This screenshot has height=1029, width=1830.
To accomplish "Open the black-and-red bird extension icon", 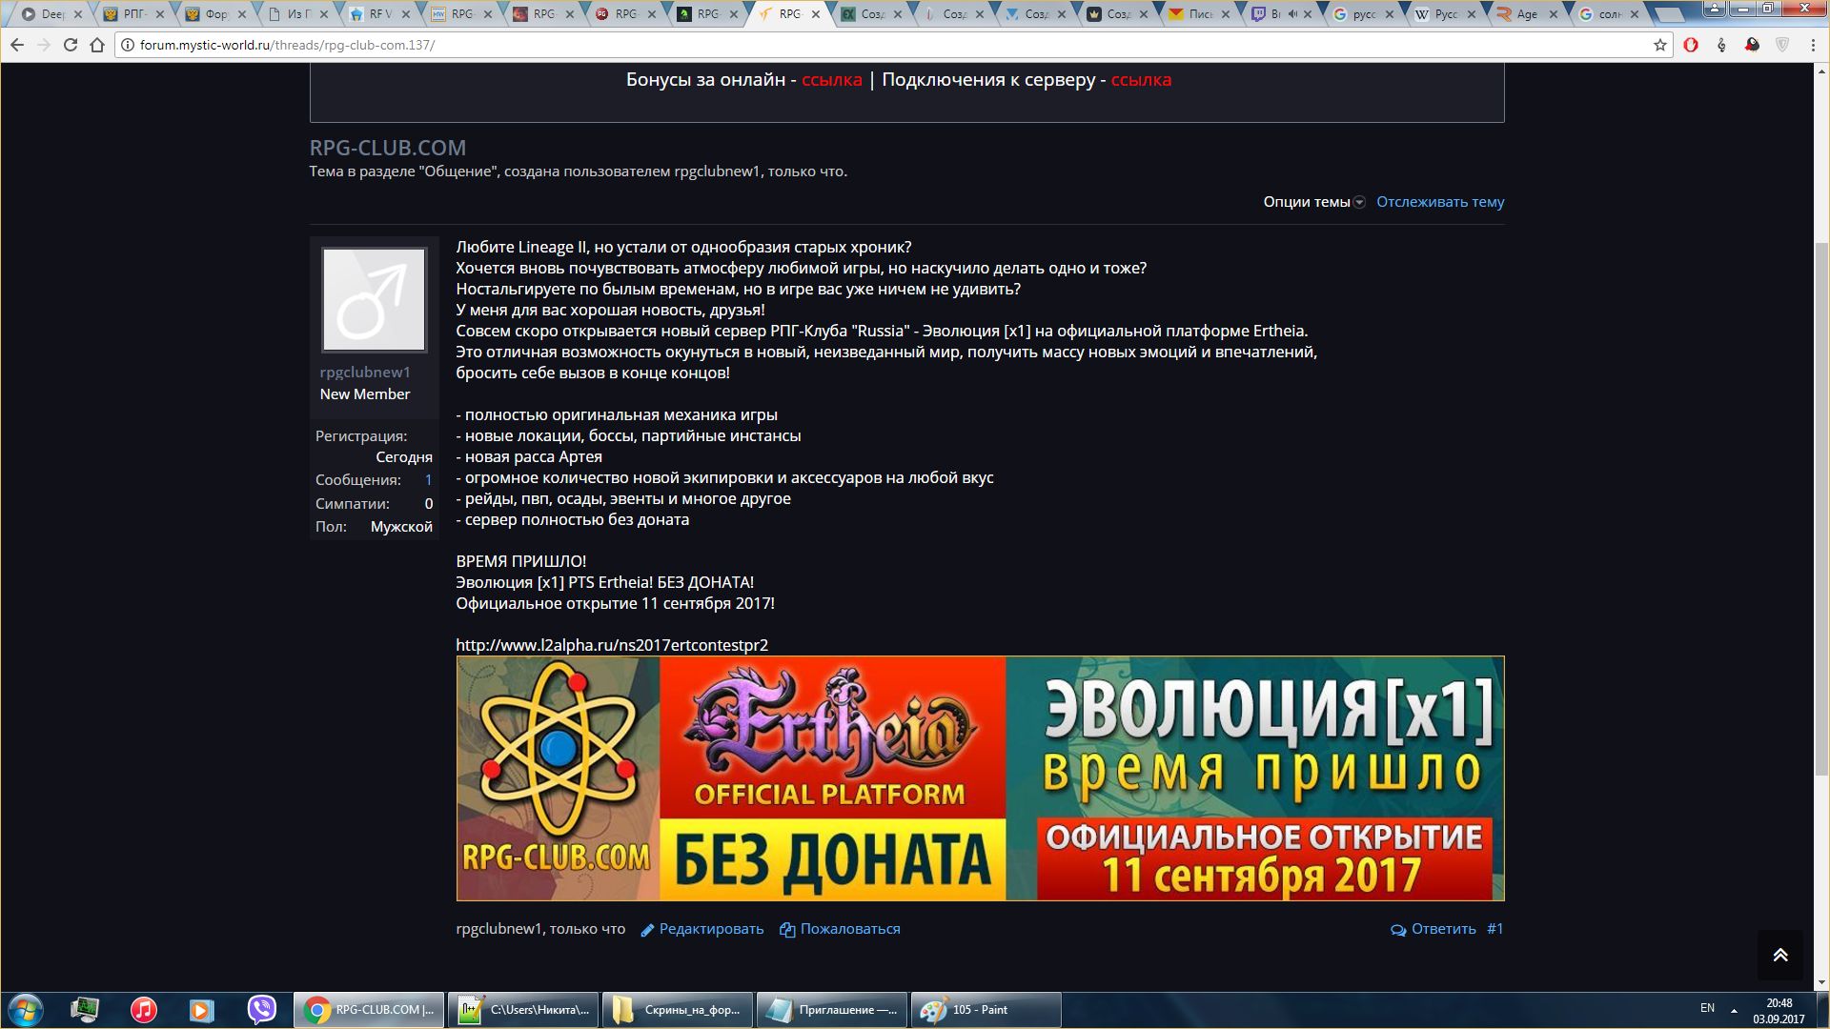I will pos(1752,45).
